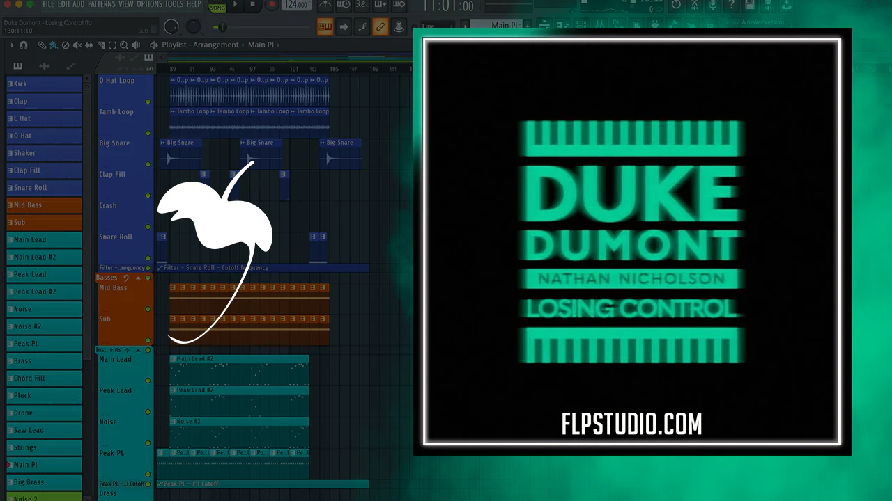This screenshot has height=501, width=892.
Task: Adjust the main volume knob
Action: [171, 27]
